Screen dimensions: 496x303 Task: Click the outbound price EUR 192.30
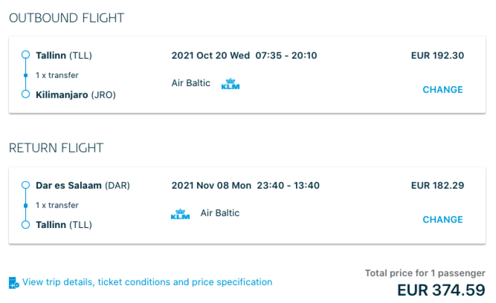point(437,56)
